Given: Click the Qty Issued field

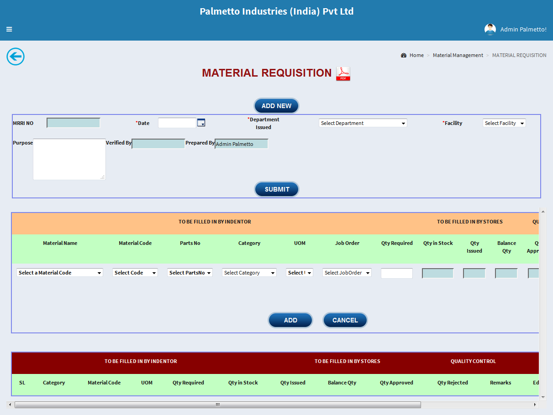Looking at the screenshot, I should pyautogui.click(x=474, y=273).
